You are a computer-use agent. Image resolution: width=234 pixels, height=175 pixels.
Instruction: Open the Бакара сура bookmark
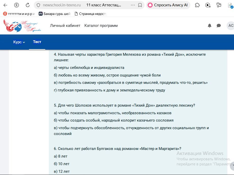[x=54, y=14]
